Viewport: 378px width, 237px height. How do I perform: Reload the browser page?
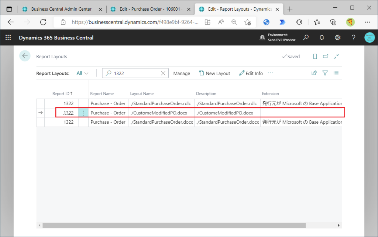tap(43, 22)
